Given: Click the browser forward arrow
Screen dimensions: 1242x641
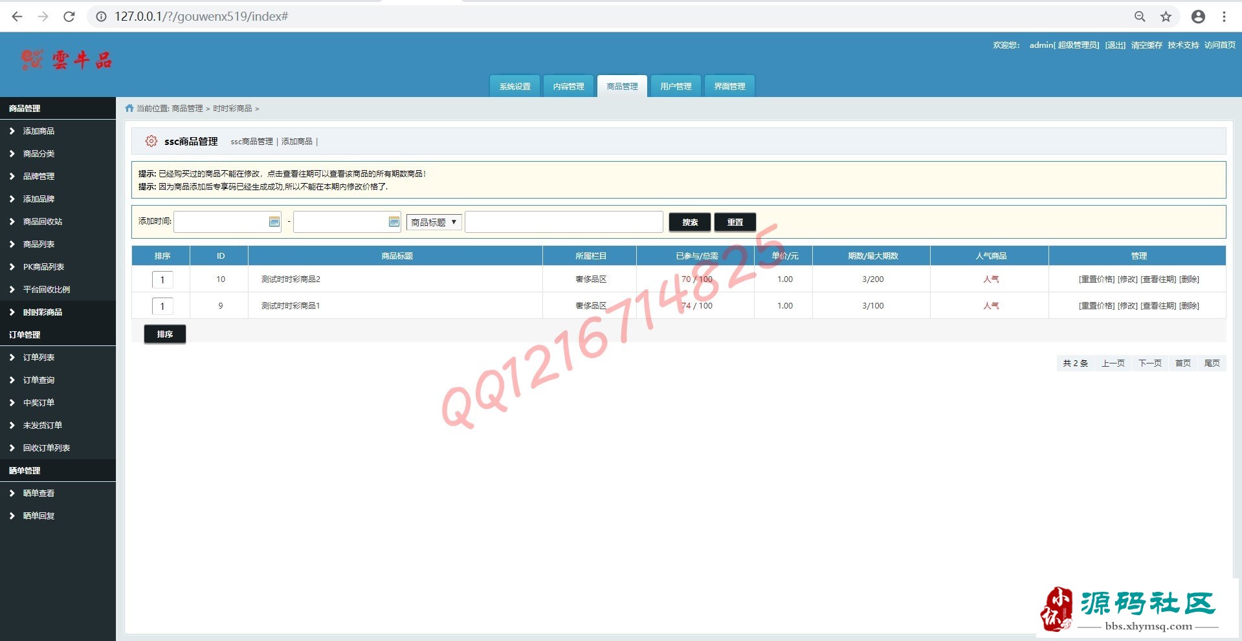Looking at the screenshot, I should tap(43, 17).
